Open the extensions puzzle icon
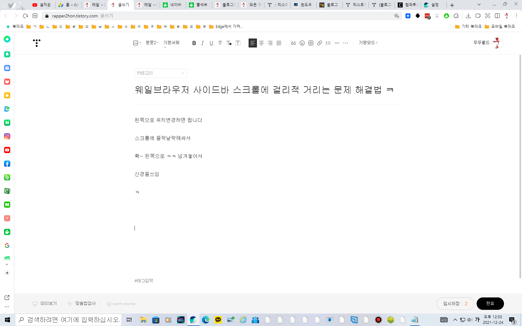 tap(456, 16)
